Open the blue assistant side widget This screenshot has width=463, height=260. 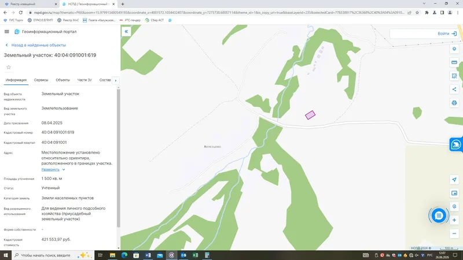456,144
